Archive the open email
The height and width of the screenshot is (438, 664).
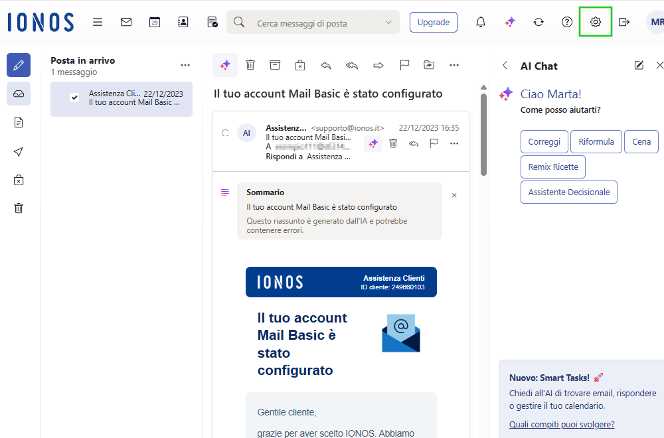point(275,64)
